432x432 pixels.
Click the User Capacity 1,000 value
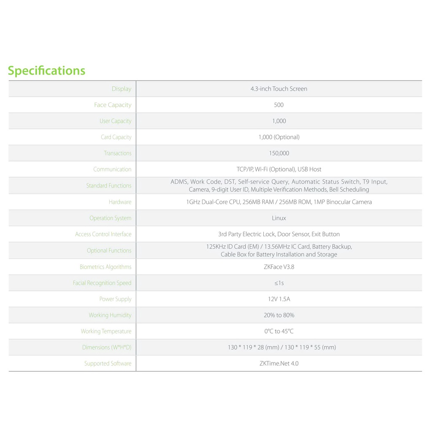pos(279,121)
